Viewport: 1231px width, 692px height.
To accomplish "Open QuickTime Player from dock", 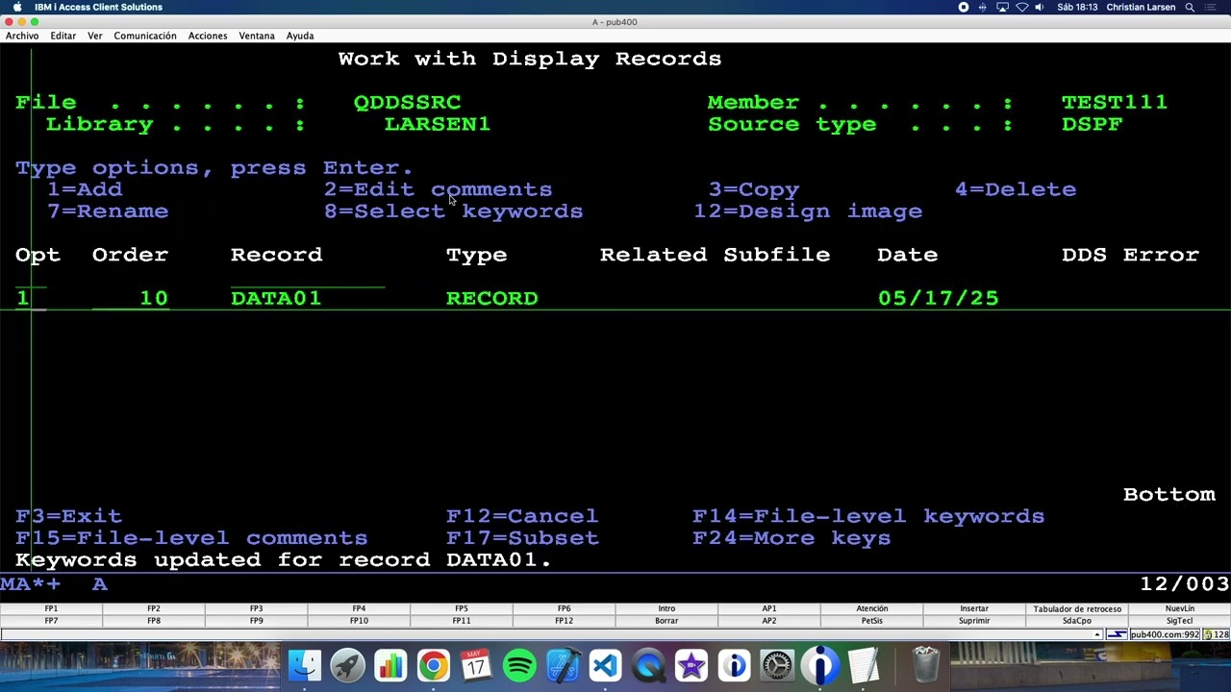I will coord(648,665).
